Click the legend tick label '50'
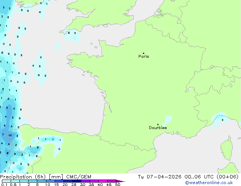 [117, 184]
